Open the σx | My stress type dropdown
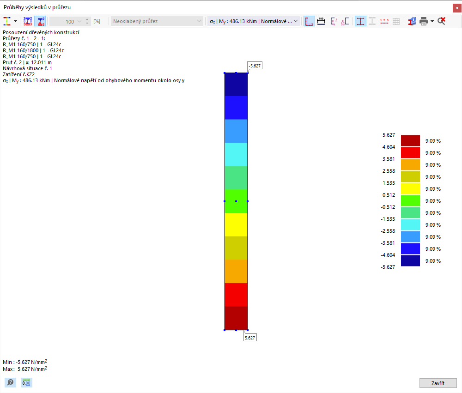 254,21
